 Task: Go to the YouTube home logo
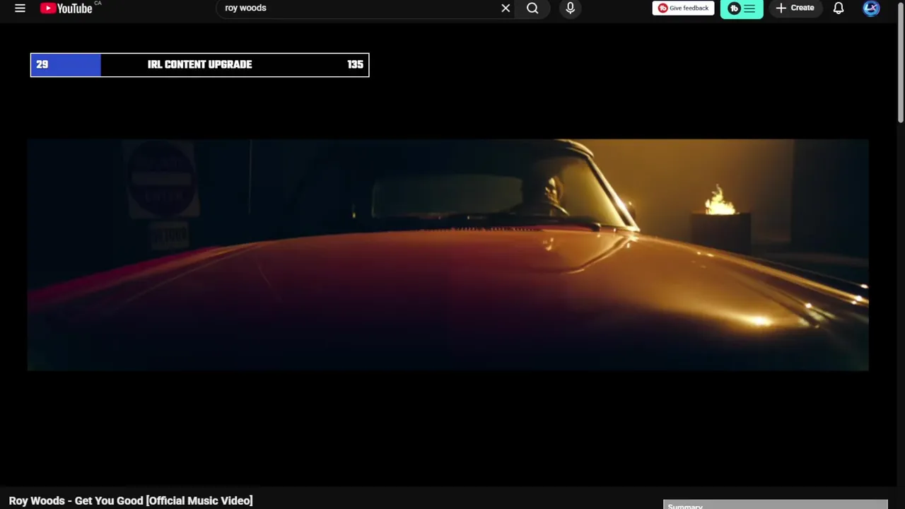point(66,8)
